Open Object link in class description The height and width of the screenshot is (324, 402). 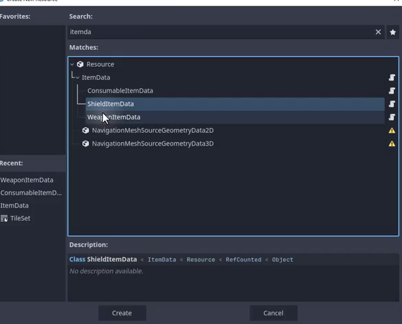coord(282,260)
